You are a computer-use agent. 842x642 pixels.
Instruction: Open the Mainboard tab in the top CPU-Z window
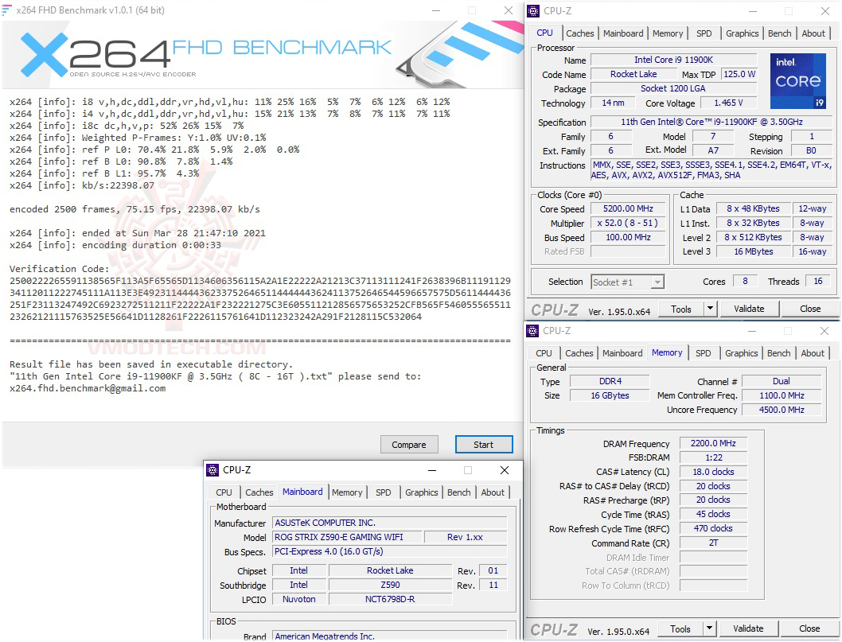623,33
